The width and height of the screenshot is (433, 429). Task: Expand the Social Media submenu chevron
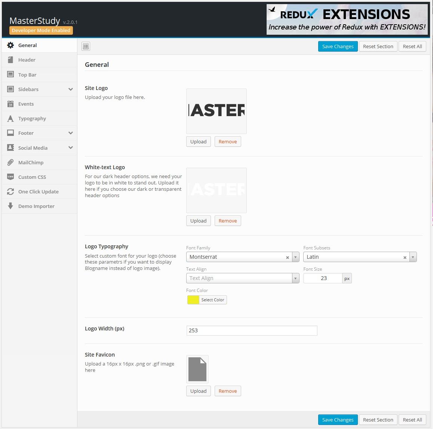click(71, 147)
